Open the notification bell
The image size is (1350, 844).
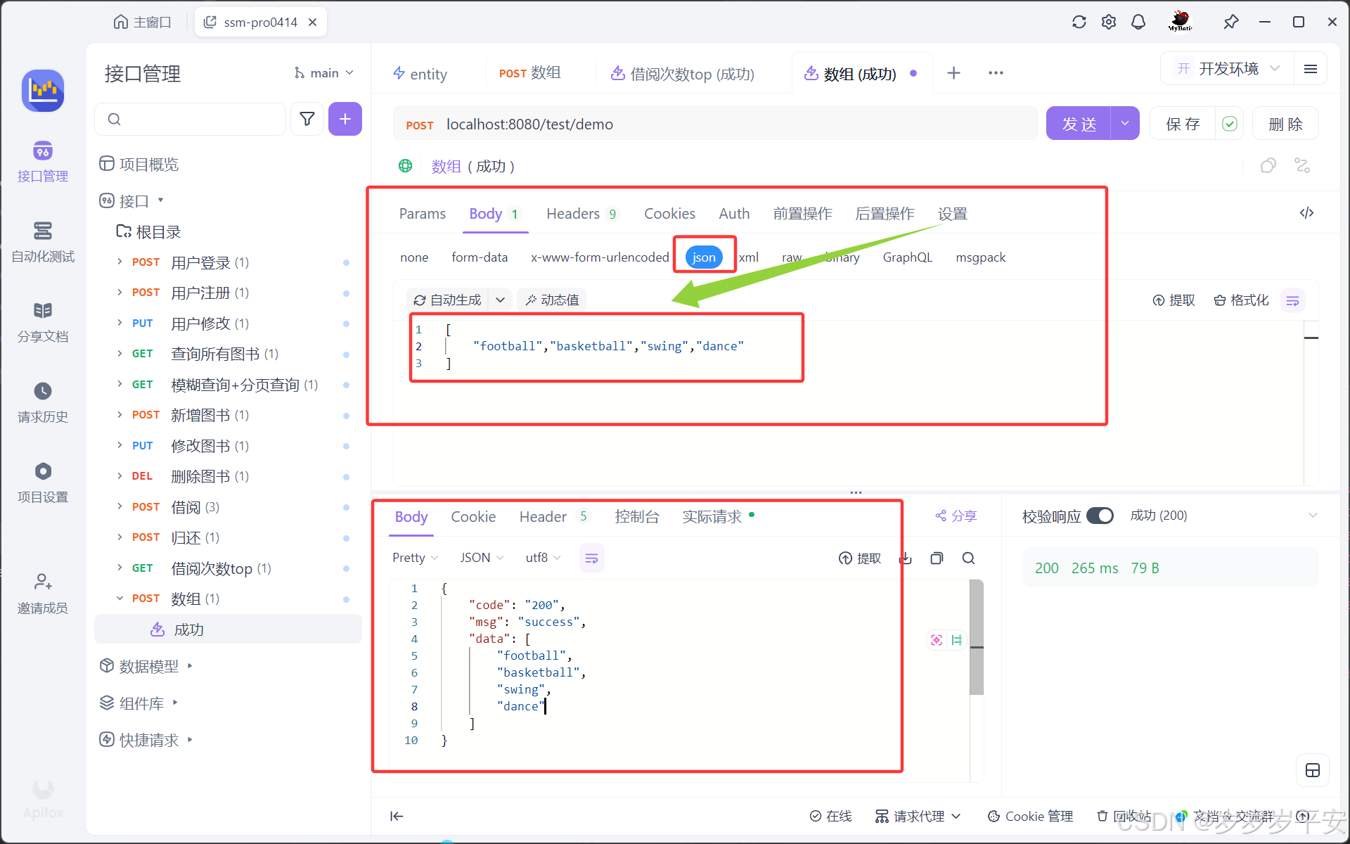pyautogui.click(x=1138, y=22)
